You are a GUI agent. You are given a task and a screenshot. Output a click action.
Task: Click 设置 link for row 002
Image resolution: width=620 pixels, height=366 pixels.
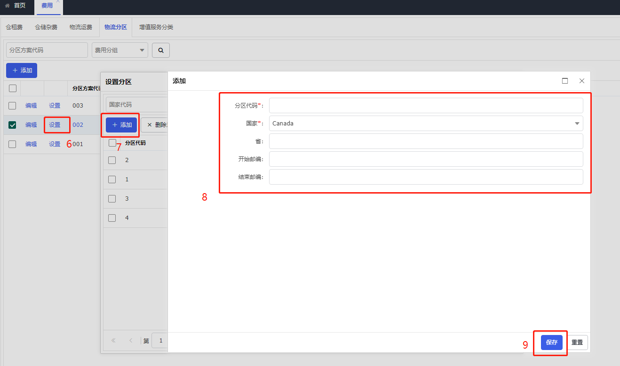[x=55, y=125]
